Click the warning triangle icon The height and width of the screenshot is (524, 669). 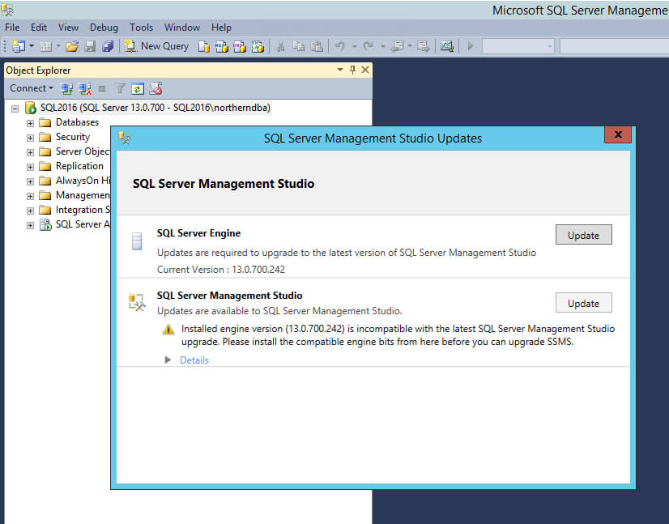(x=168, y=329)
